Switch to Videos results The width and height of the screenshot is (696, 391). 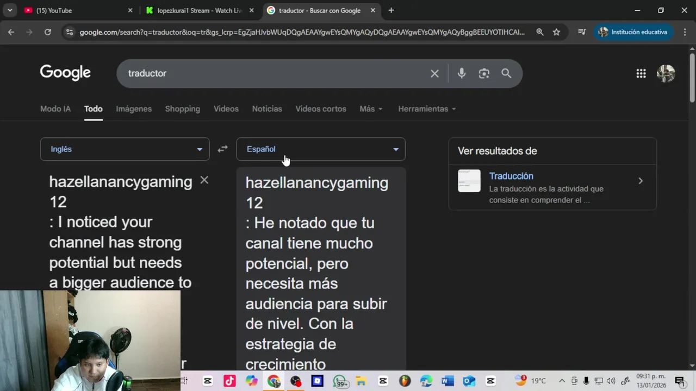226,109
